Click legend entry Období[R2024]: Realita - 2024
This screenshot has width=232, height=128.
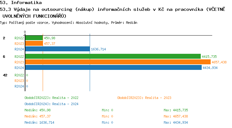[x=51, y=104]
